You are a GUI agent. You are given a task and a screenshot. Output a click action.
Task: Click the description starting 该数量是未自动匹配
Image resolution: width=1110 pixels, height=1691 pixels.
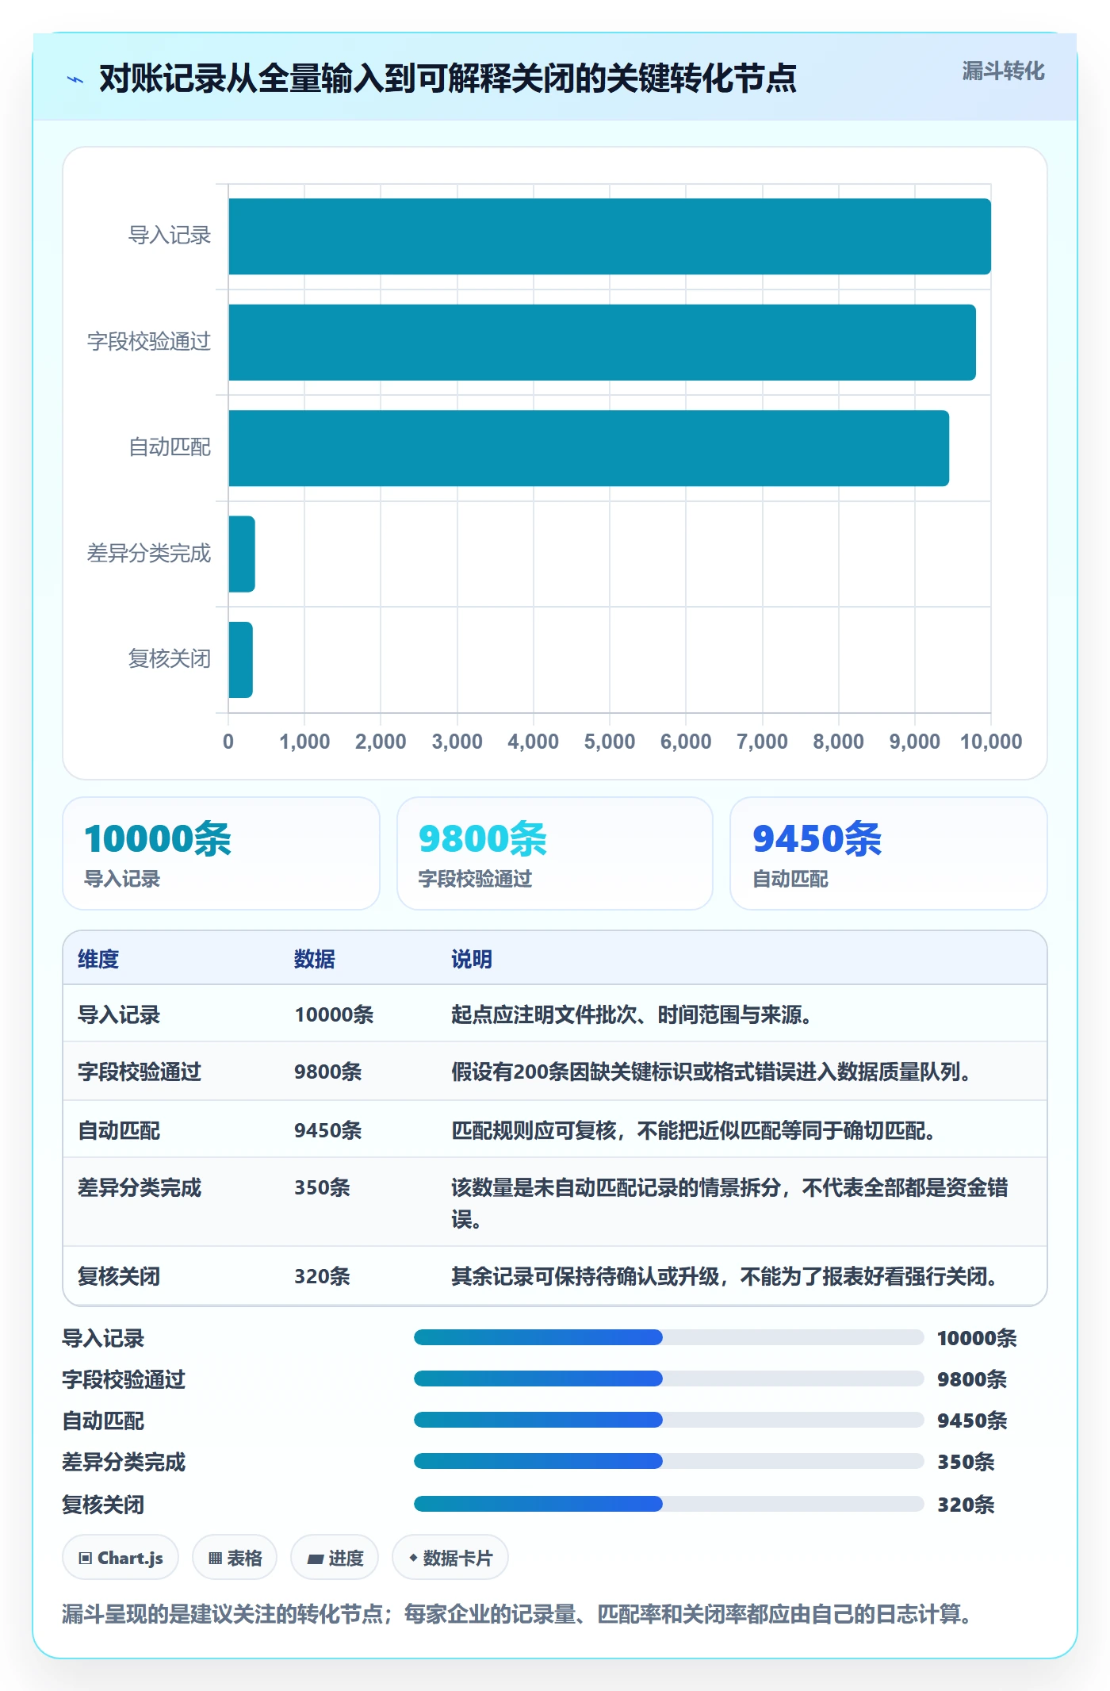pos(729,1203)
